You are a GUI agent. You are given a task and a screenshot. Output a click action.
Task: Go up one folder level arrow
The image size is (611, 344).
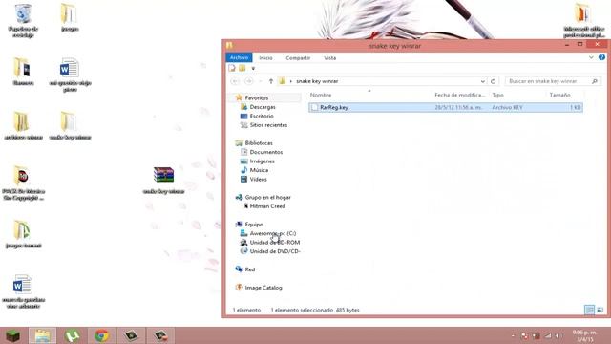pos(271,81)
